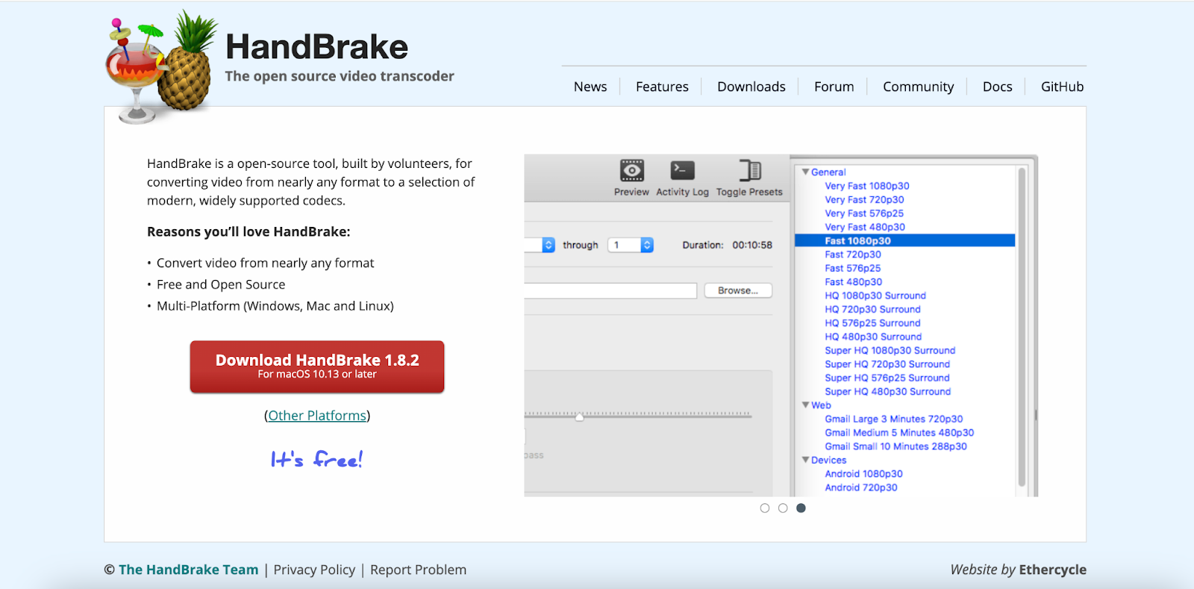Open the Privacy Policy link
This screenshot has width=1194, height=589.
pyautogui.click(x=314, y=570)
